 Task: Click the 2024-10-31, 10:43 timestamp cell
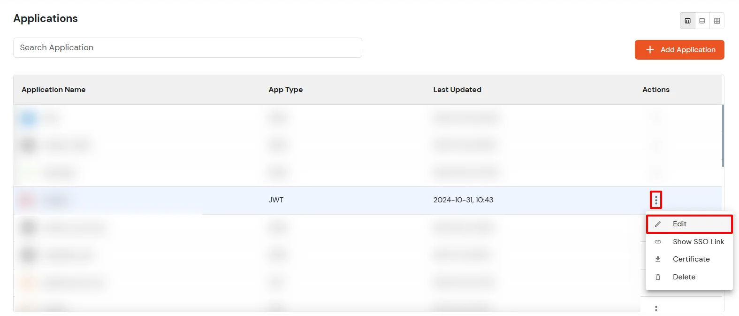point(463,200)
